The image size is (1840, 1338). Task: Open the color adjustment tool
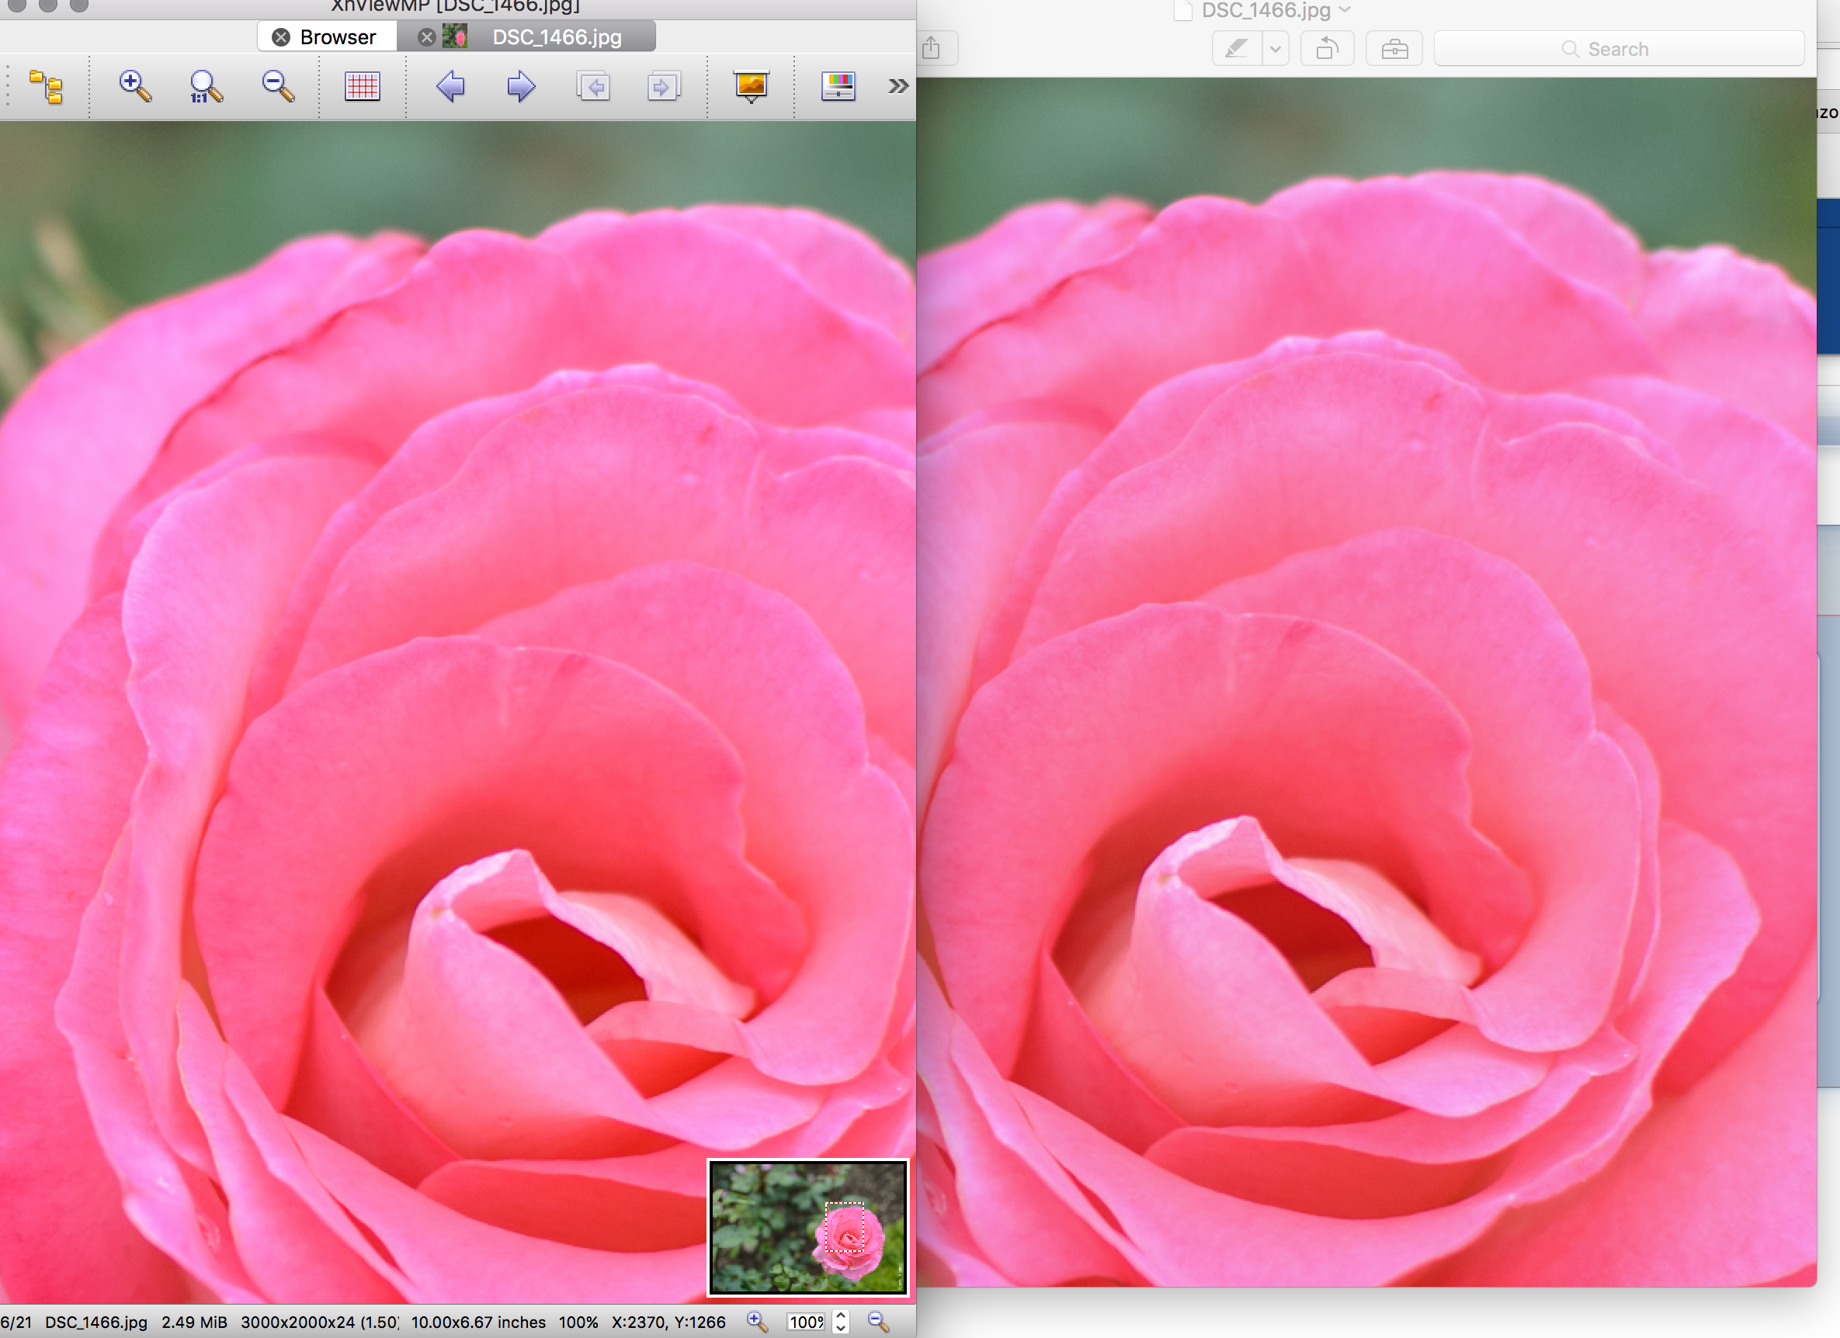(838, 86)
